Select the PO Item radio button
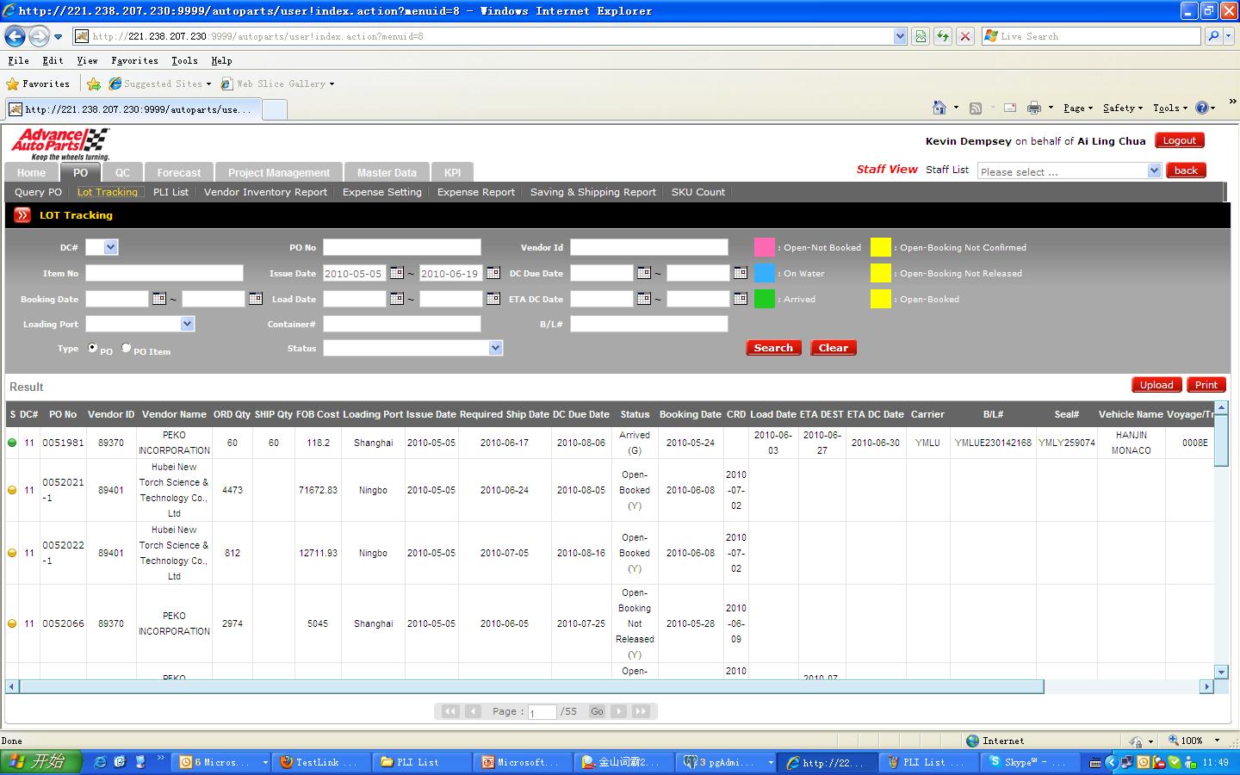 [127, 348]
